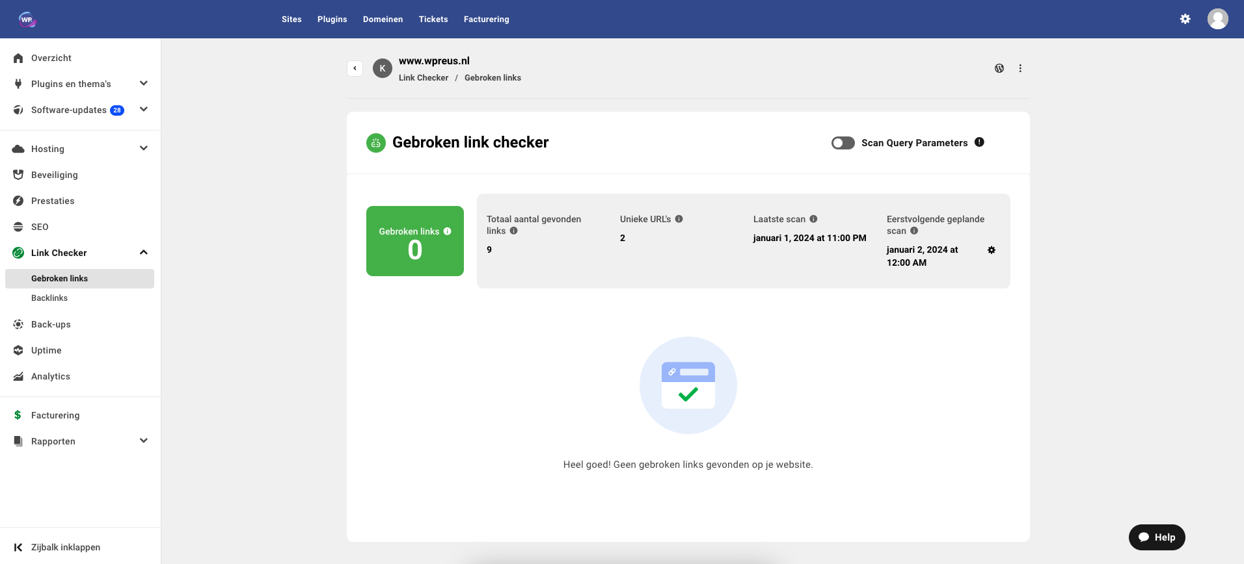
Task: Open the three-dot site options menu
Action: tap(1020, 68)
